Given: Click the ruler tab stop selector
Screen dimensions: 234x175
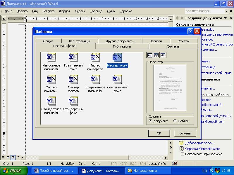Looking at the screenshot, I should 4,19.
